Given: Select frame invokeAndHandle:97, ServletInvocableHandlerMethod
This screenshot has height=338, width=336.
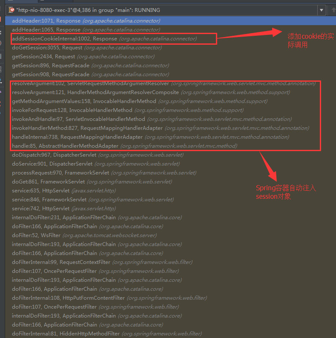Looking at the screenshot, I should click(x=170, y=119).
